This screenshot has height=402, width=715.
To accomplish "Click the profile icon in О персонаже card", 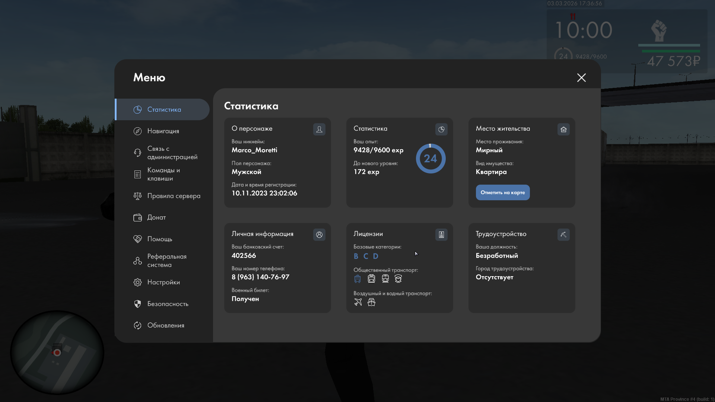I will [x=319, y=129].
